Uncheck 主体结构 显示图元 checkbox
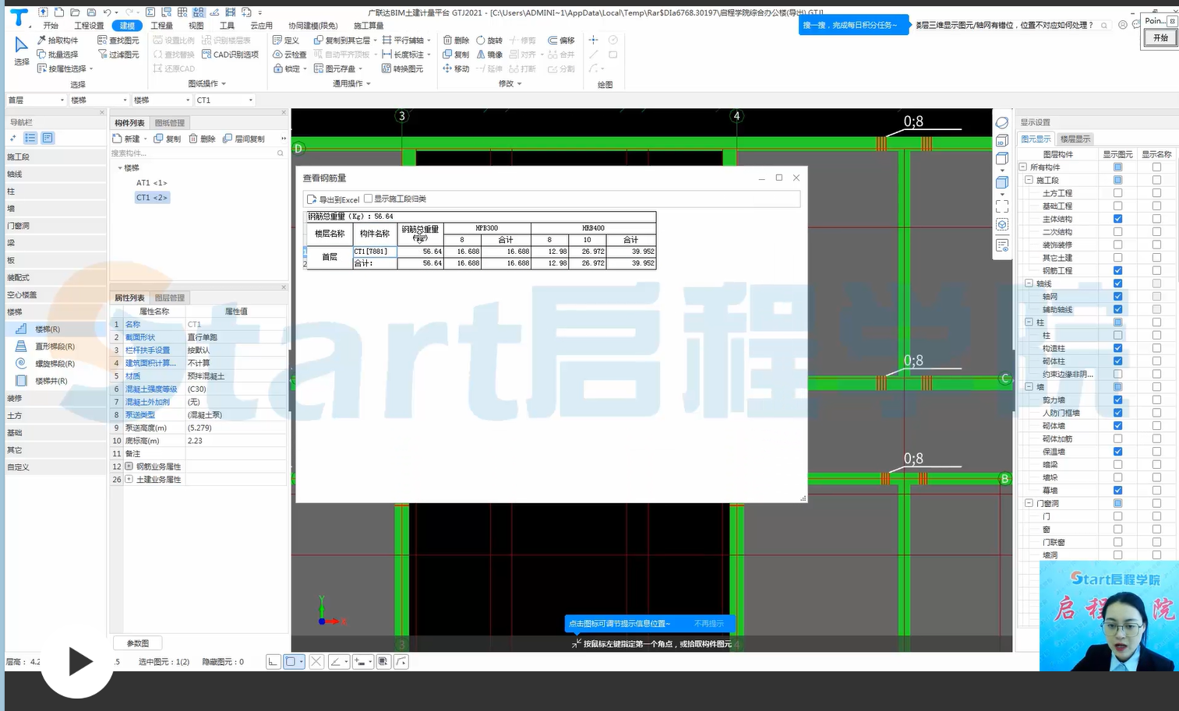 click(x=1117, y=219)
